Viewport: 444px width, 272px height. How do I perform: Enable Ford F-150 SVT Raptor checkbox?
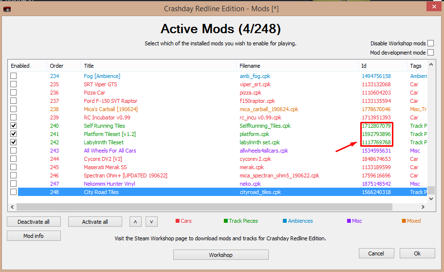click(13, 100)
